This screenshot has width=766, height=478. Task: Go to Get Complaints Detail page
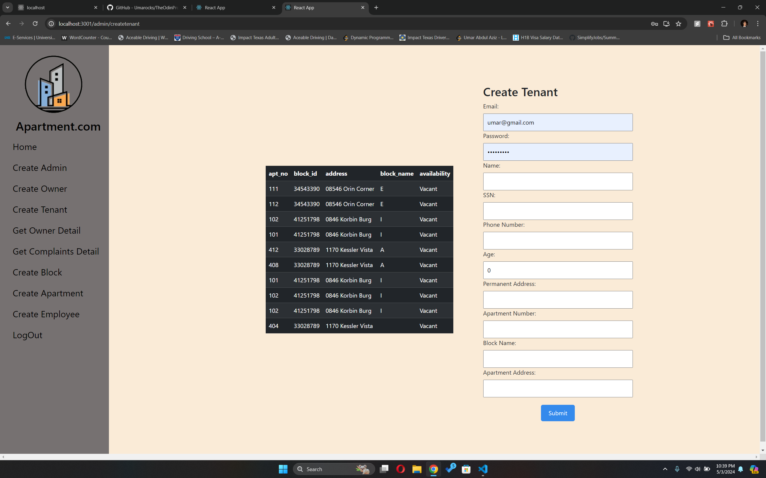(56, 251)
